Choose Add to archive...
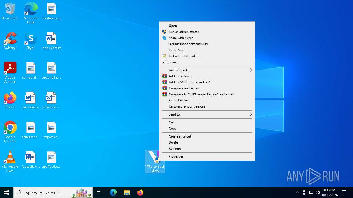This screenshot has width=353, height=198. (207, 76)
